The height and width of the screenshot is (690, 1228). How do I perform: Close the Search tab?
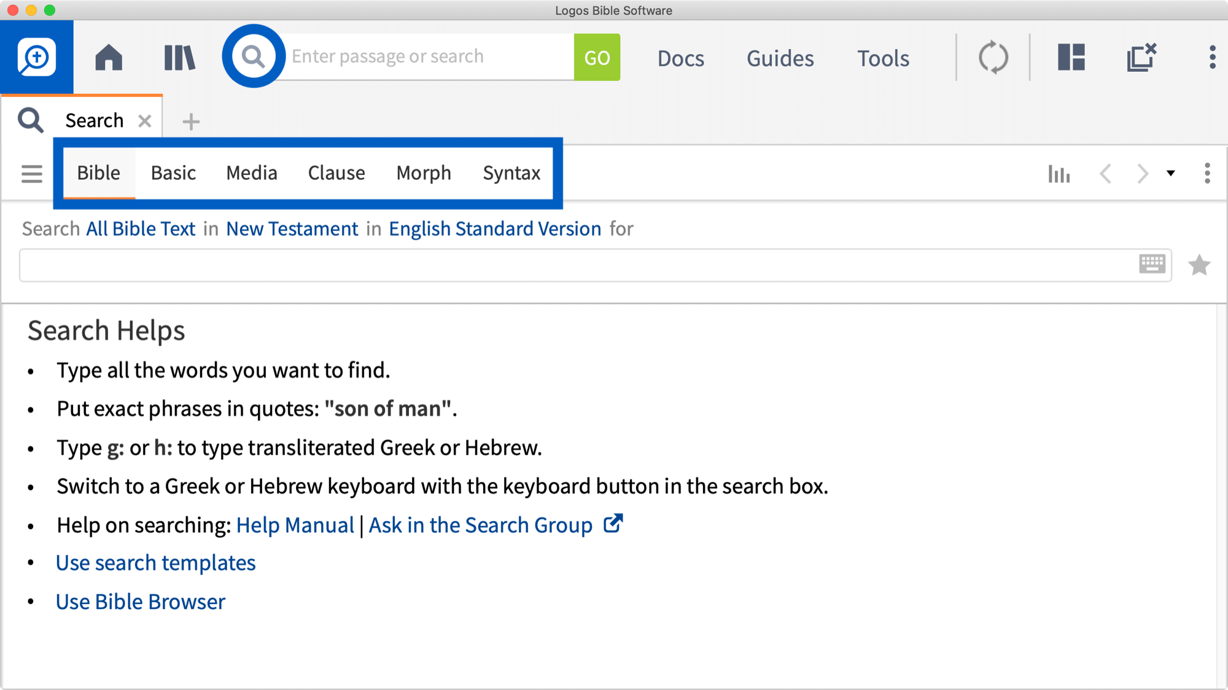click(144, 121)
